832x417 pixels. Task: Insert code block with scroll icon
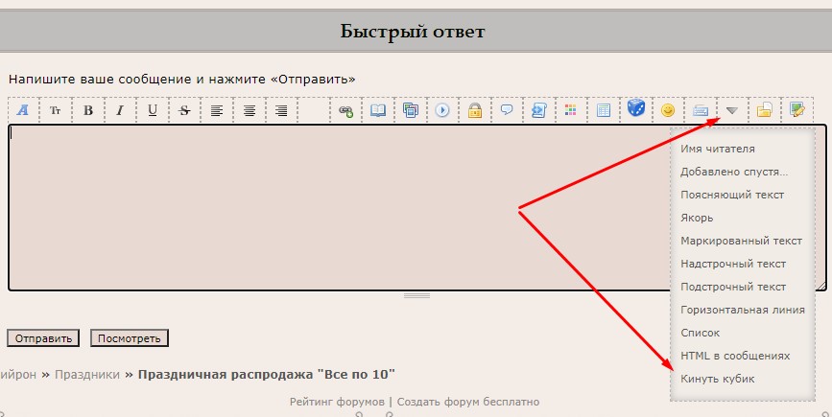pyautogui.click(x=538, y=110)
